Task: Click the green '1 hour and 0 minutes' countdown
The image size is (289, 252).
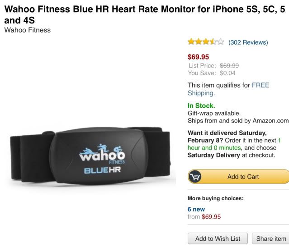Action: [x=234, y=144]
